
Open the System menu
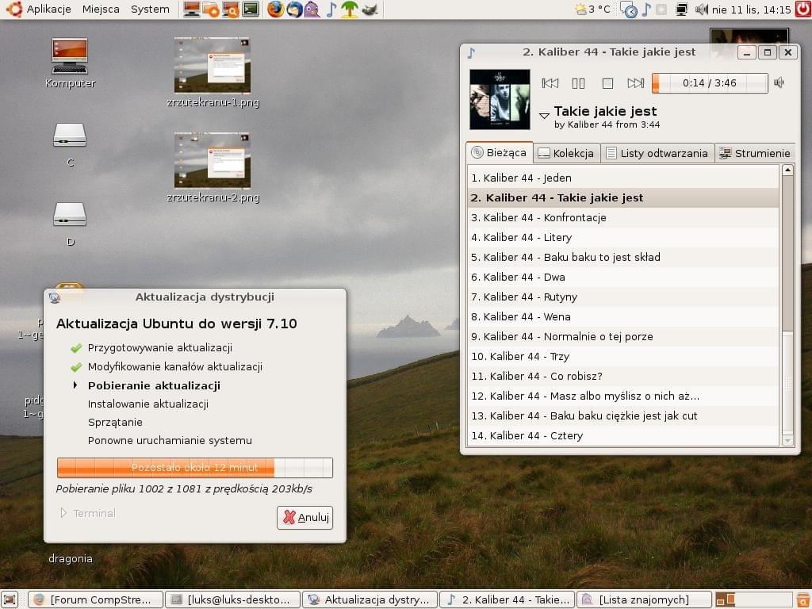150,10
